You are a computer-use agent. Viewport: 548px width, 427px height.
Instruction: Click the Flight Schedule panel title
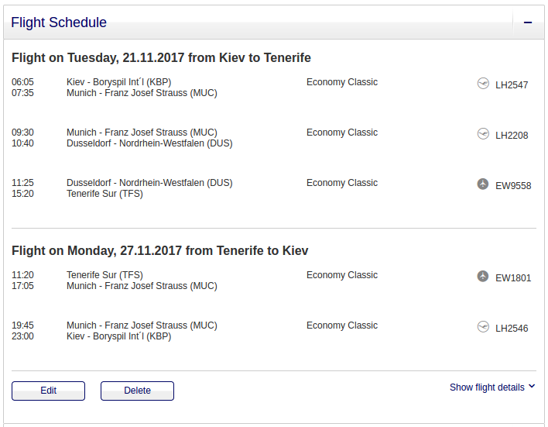click(59, 22)
